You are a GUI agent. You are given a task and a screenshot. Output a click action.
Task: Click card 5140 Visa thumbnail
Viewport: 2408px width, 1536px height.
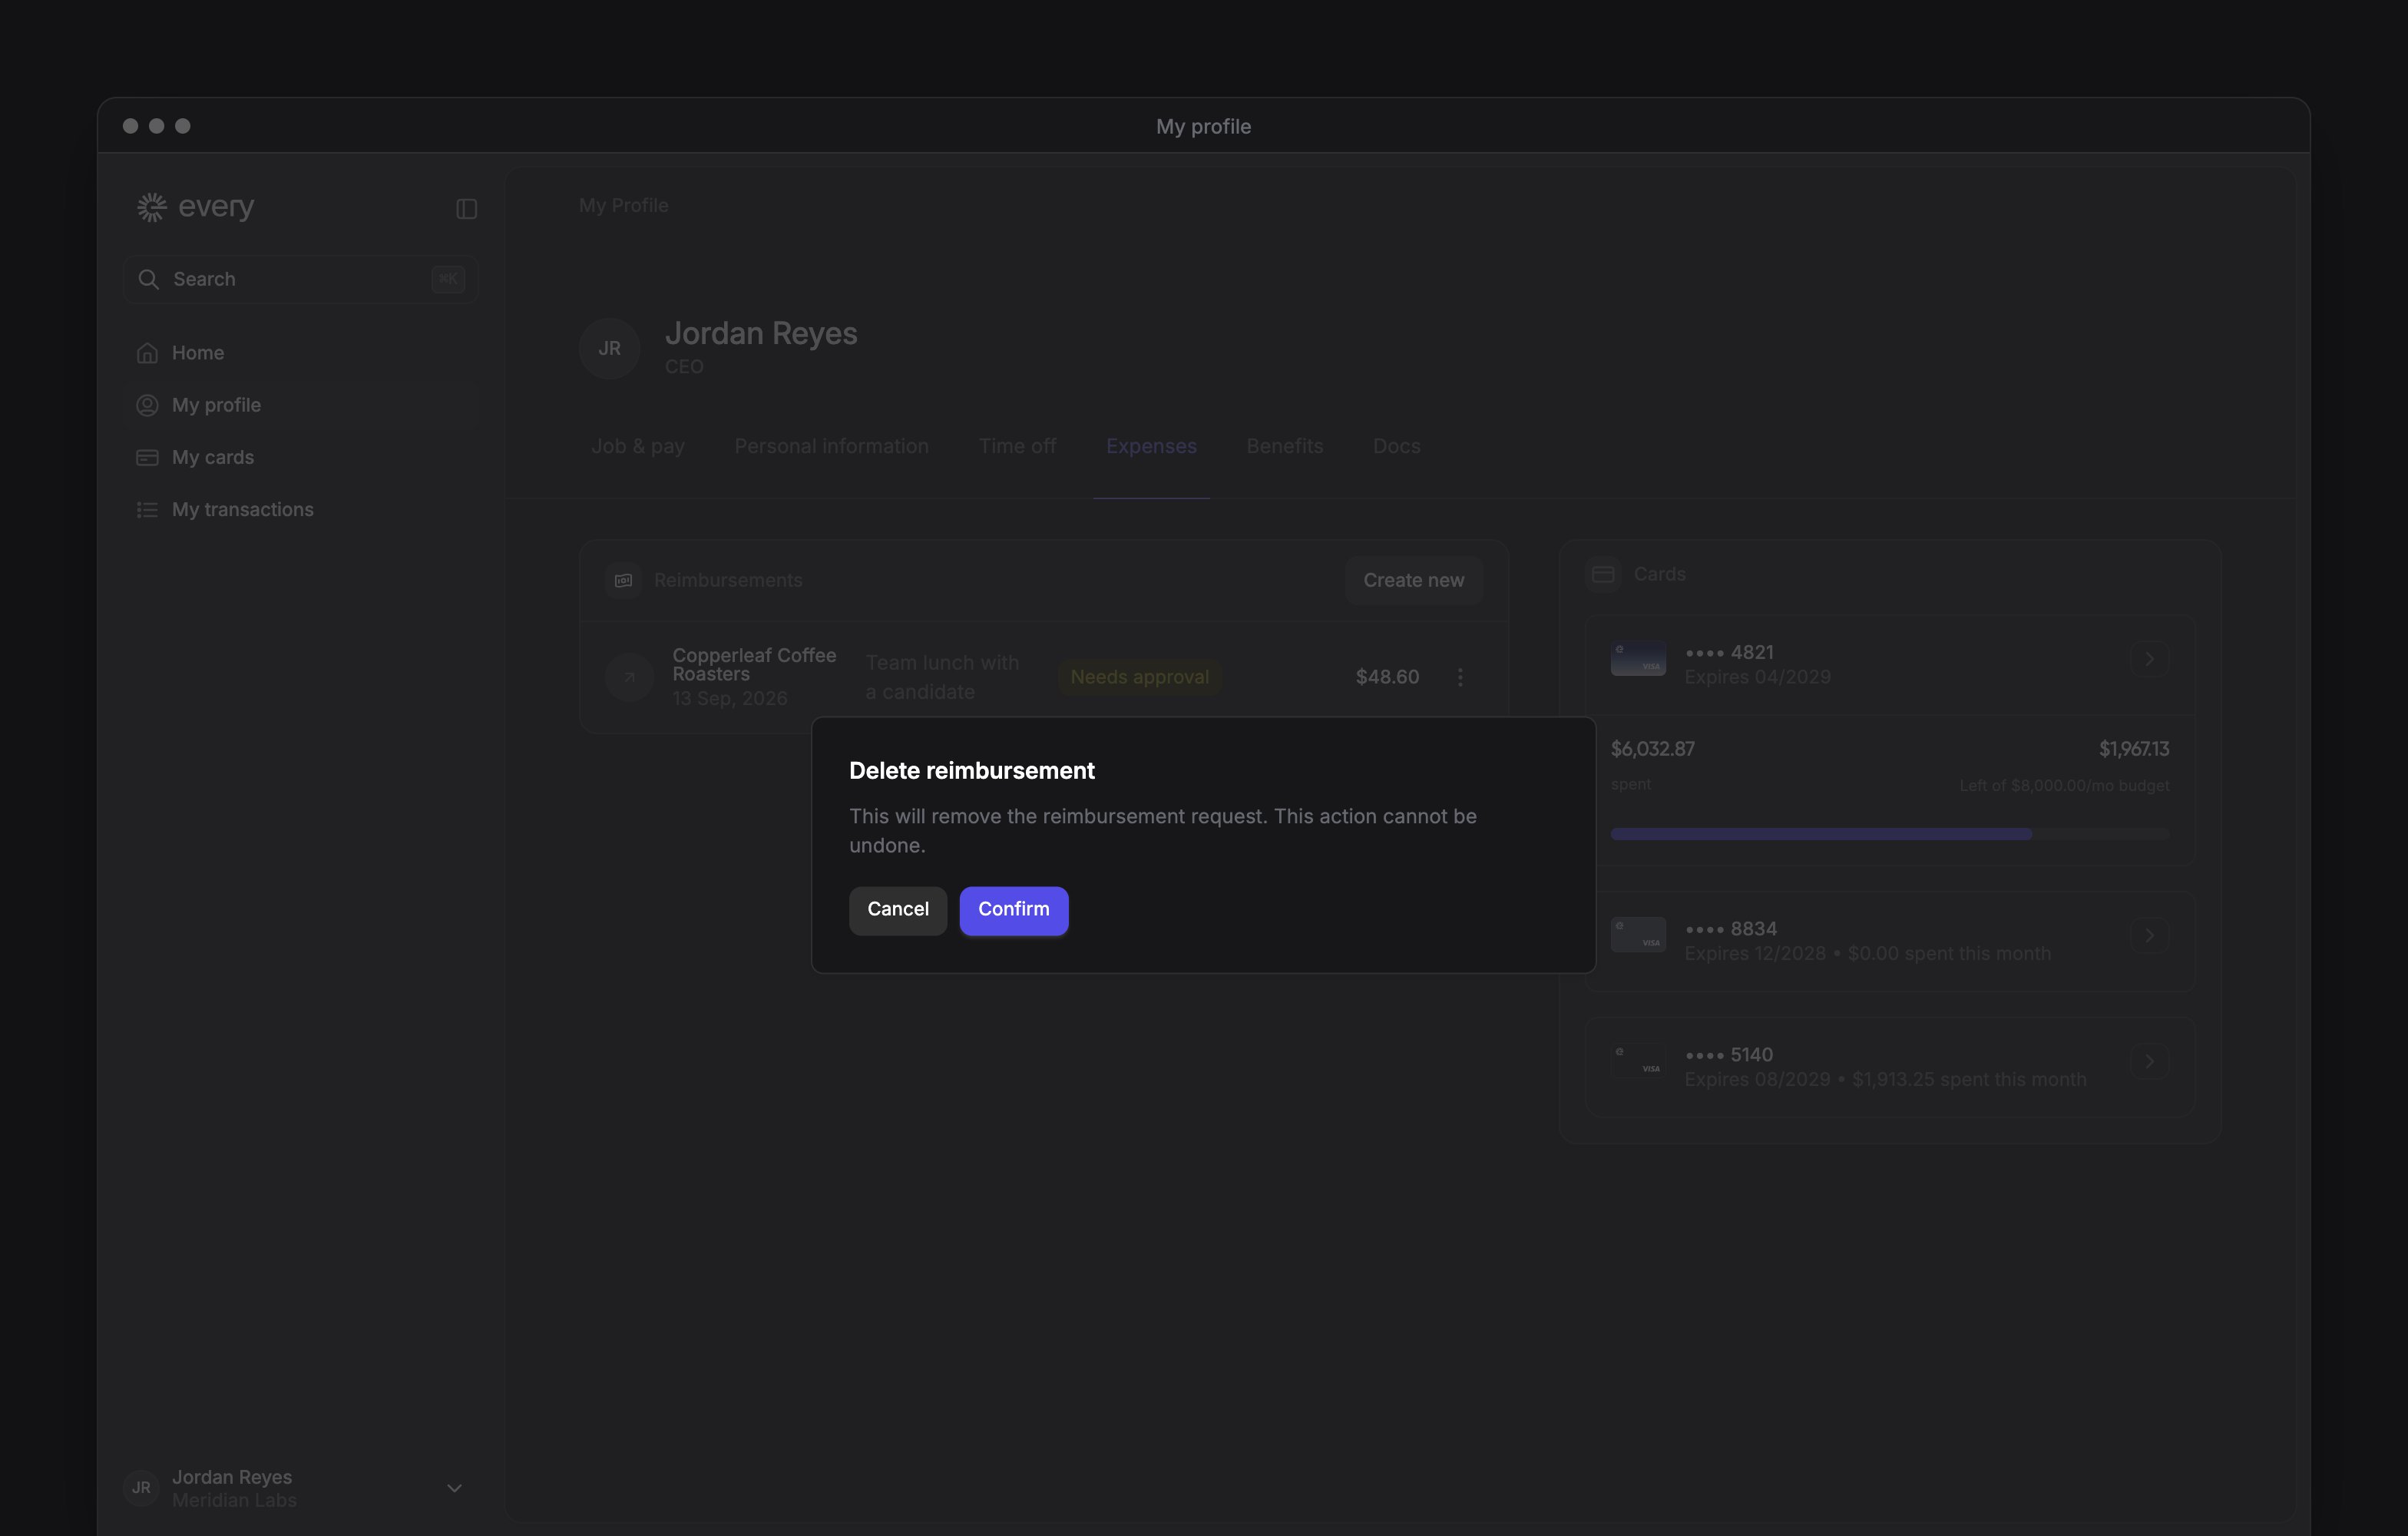pyautogui.click(x=1638, y=1061)
